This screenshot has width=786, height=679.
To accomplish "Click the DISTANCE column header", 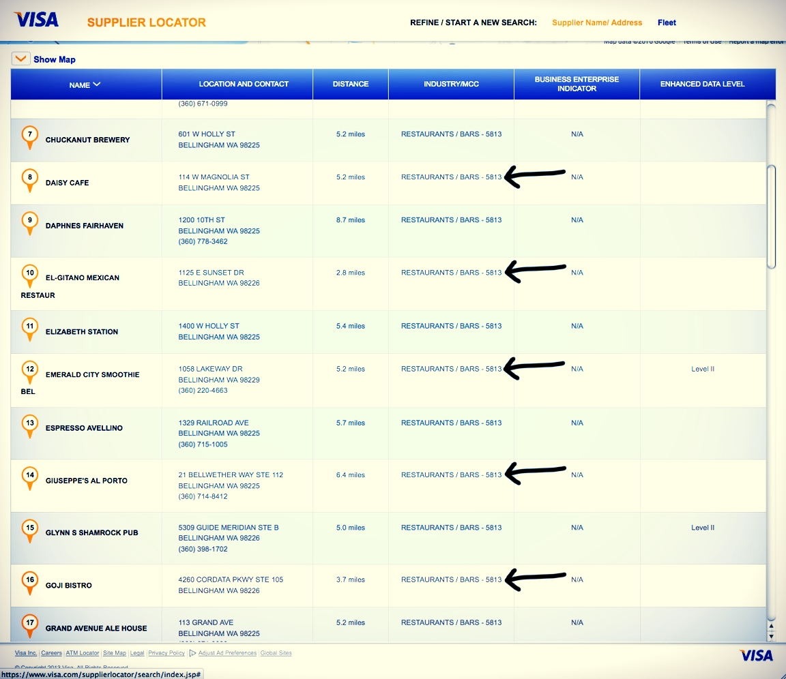I will pyautogui.click(x=351, y=84).
